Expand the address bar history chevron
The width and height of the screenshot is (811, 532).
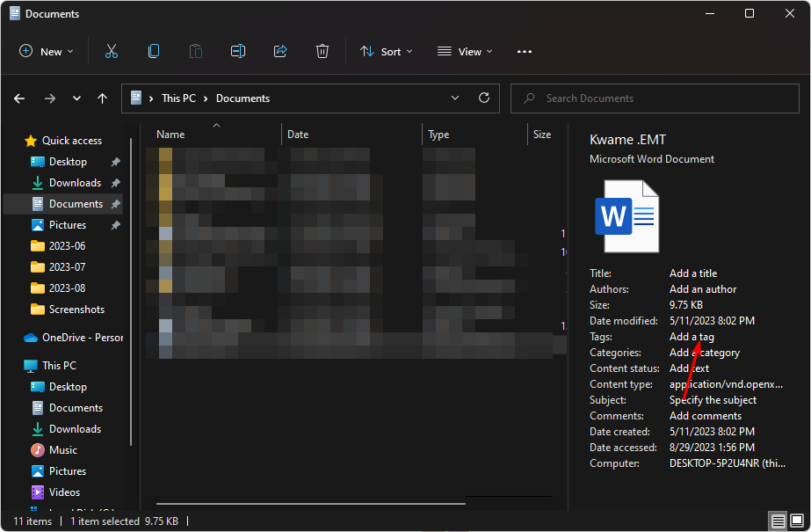pos(455,98)
